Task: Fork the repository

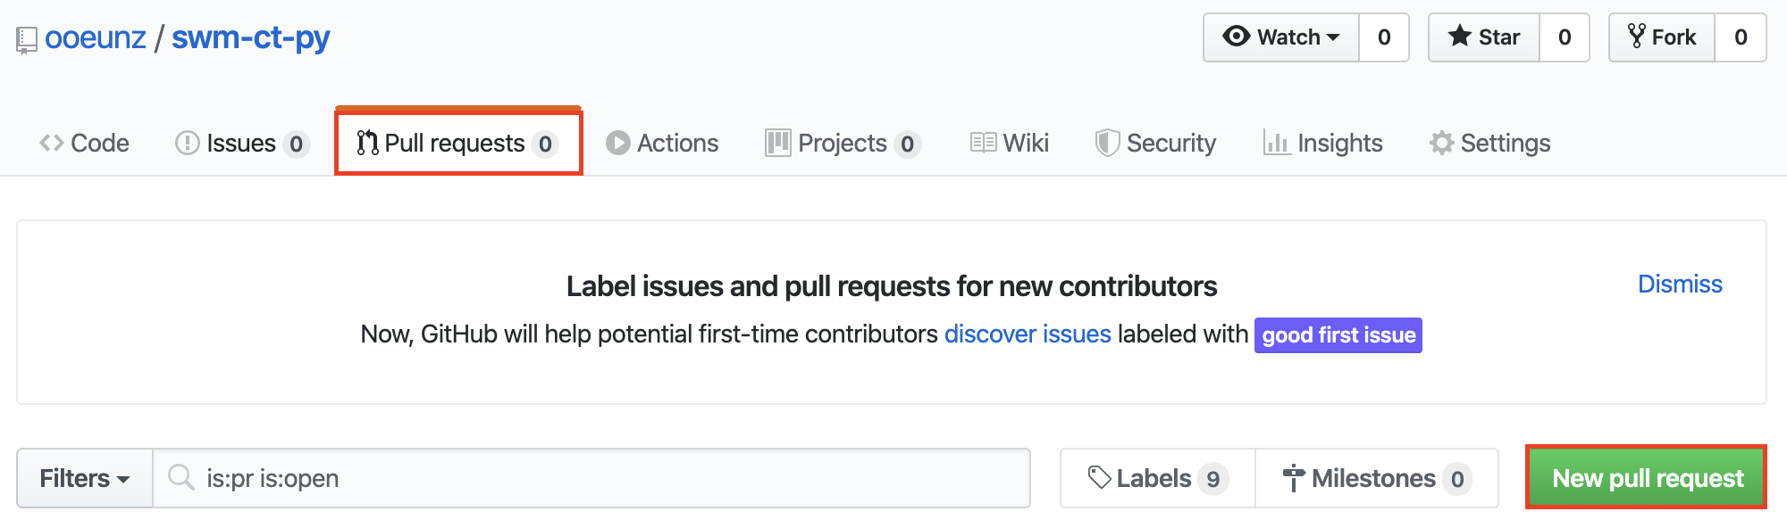Action: pyautogui.click(x=1662, y=37)
